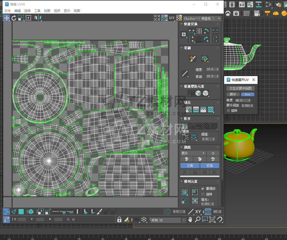
Task: Open the 展开 dropdown in 剥离 panel
Action: [x=193, y=153]
